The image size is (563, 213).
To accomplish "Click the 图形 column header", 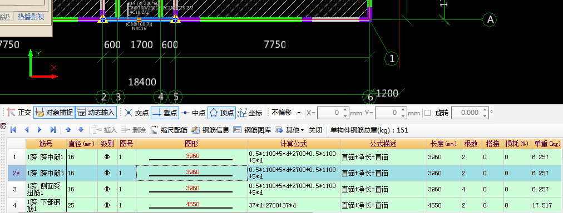I will tap(192, 144).
